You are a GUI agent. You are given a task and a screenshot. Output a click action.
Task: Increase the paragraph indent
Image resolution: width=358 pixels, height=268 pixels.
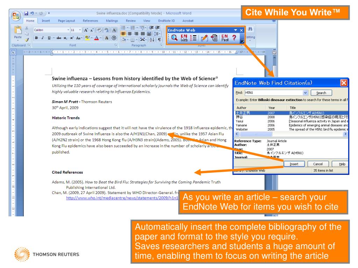[x=158, y=28]
